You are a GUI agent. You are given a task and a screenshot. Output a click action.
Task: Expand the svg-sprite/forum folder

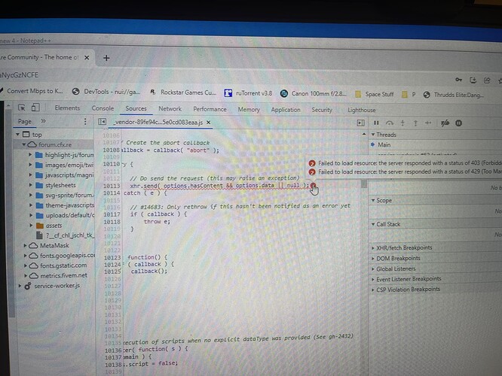tap(31, 195)
